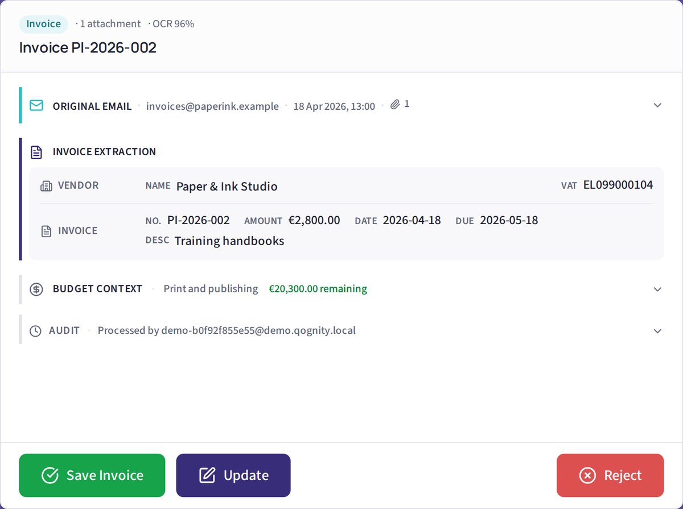Click the description 'Training handbooks'
Viewport: 683px width, 509px height.
[x=229, y=241]
